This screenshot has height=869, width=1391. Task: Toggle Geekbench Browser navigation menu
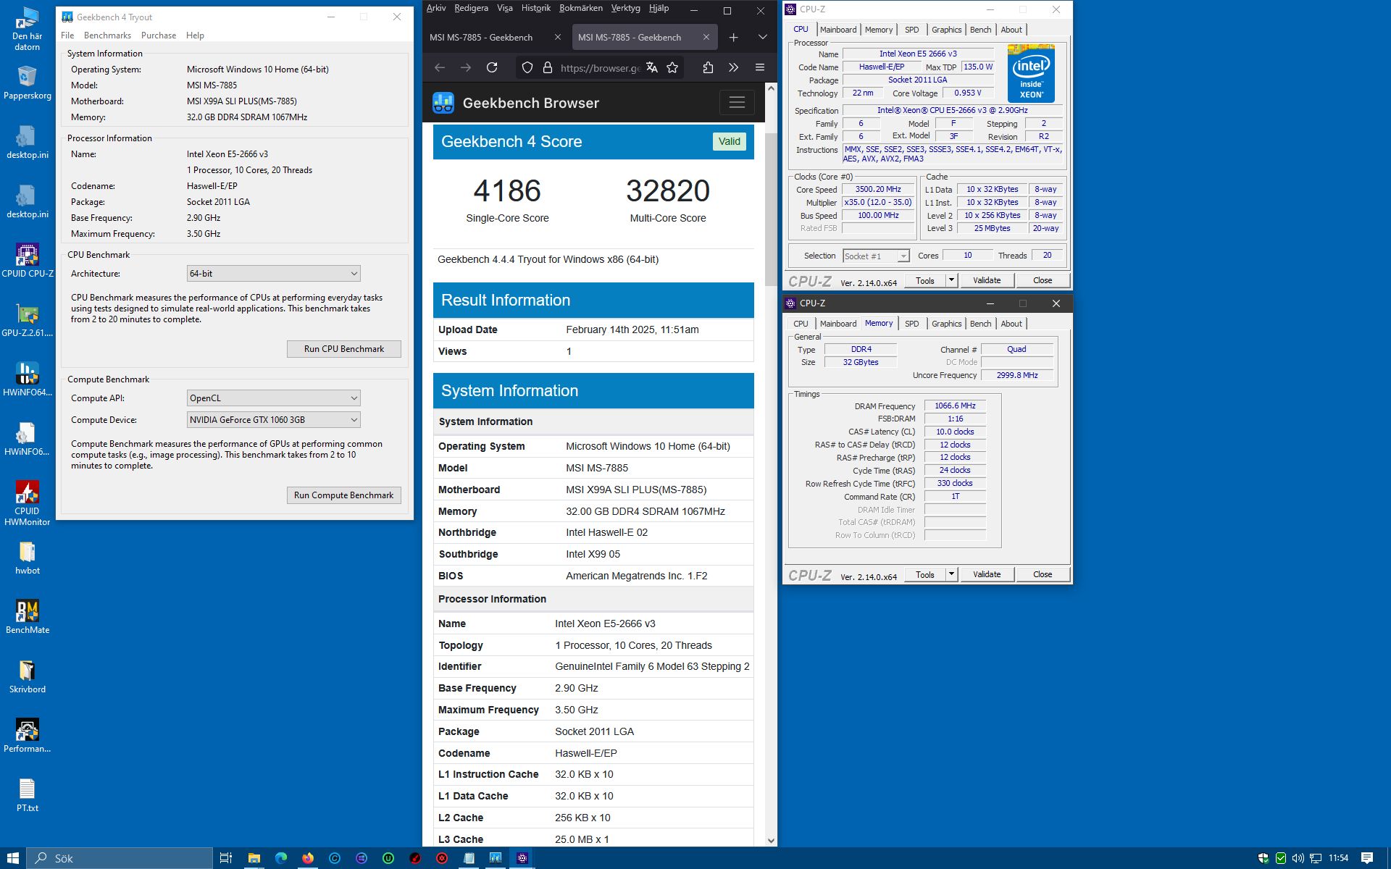coord(737,103)
